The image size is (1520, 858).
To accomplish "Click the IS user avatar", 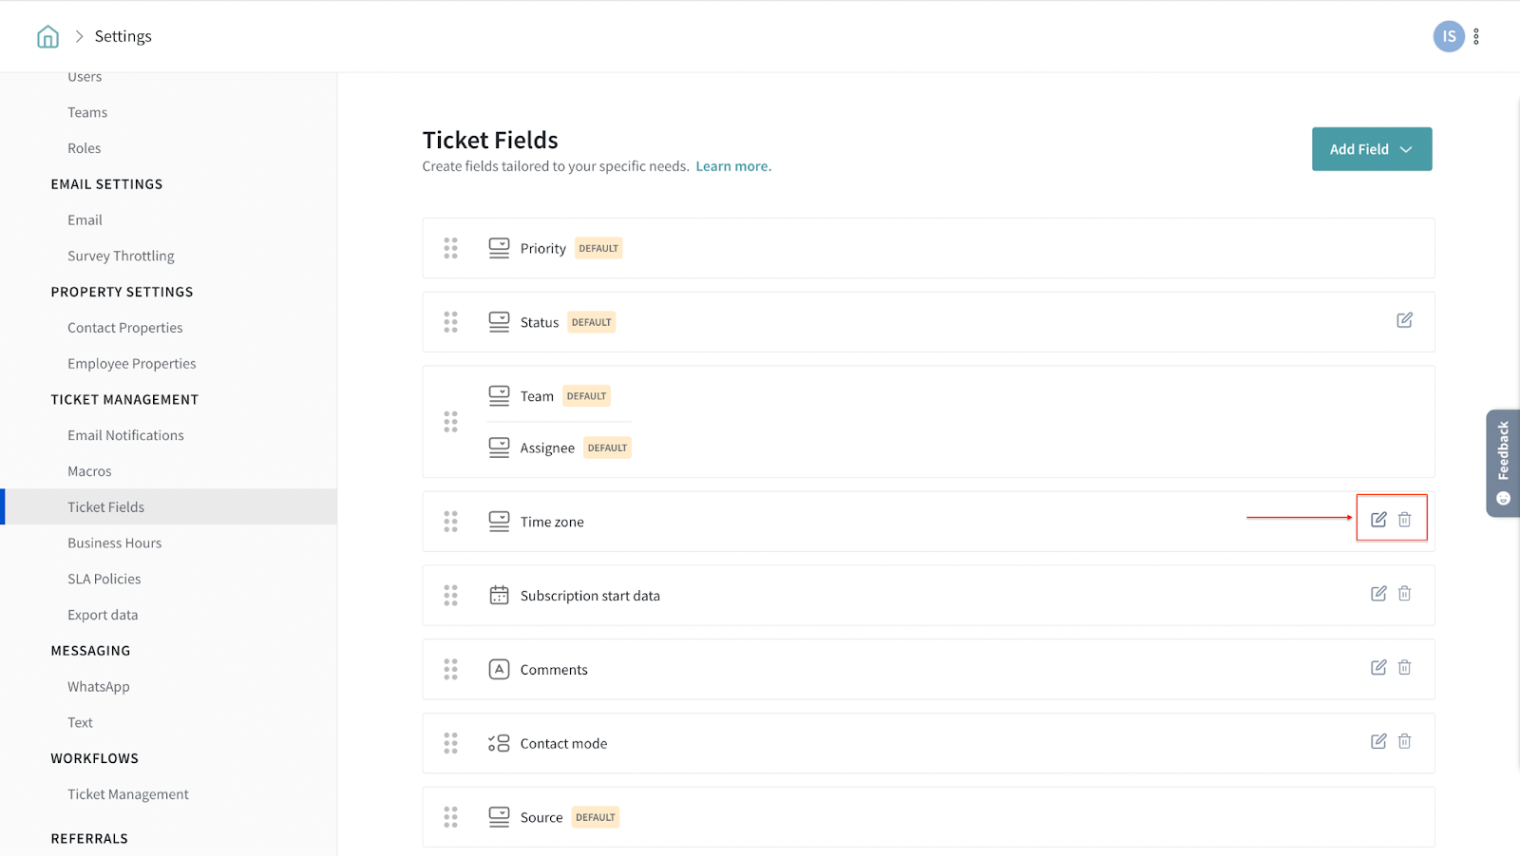I will point(1448,37).
